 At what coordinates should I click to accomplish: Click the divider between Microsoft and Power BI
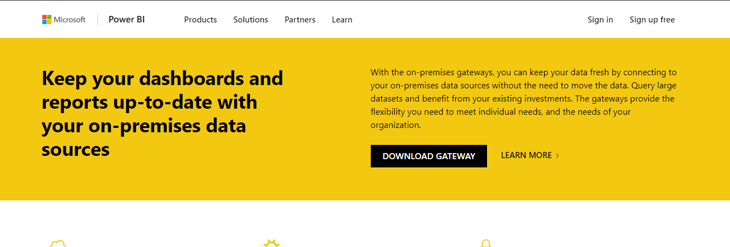click(x=98, y=20)
